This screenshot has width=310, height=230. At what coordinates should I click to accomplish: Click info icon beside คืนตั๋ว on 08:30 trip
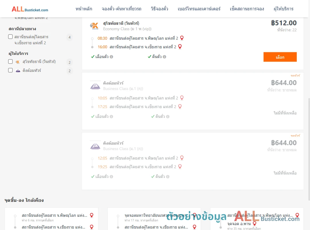pyautogui.click(x=164, y=57)
